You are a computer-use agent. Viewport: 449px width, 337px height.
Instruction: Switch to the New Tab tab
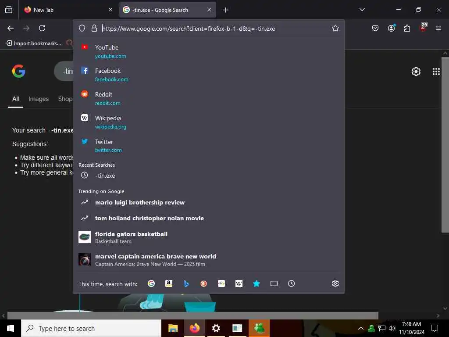click(x=68, y=10)
